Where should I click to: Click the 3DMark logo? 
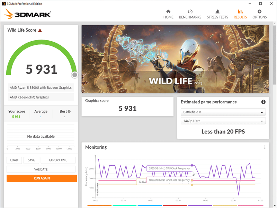point(28,14)
